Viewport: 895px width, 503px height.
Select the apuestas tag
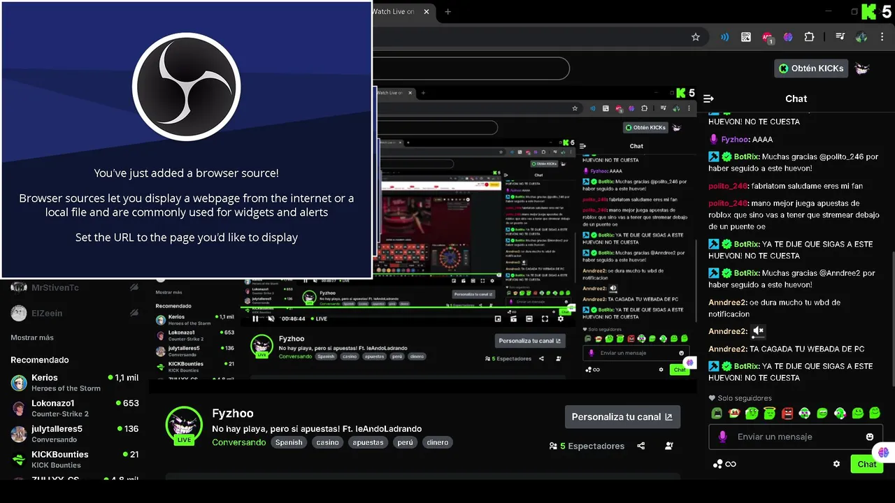[368, 442]
